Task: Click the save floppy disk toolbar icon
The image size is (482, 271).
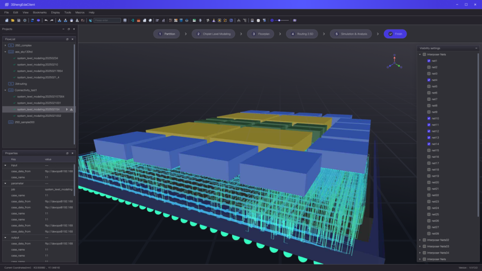Action: 19,20
